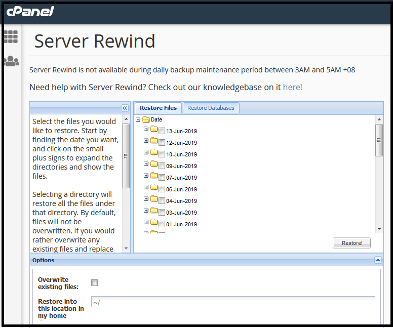Click the 13-Jun-2019 folder icon

click(x=154, y=129)
